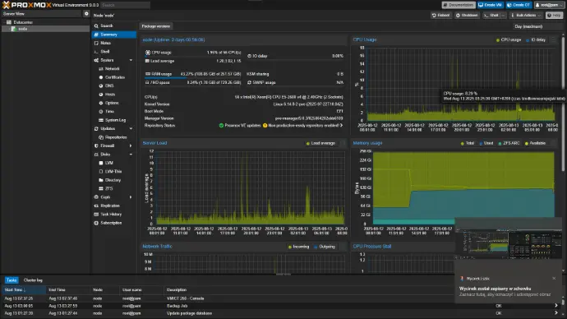Toggle Total memory legend item
Viewport: 567px width, 319px height.
[468, 144]
